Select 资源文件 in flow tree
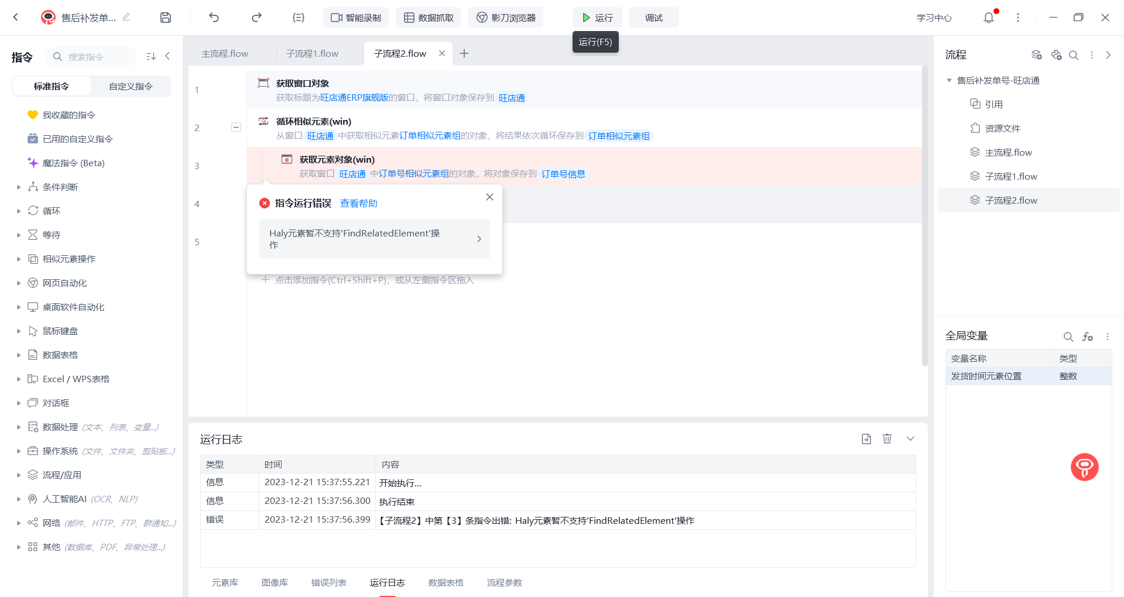 (x=1002, y=128)
